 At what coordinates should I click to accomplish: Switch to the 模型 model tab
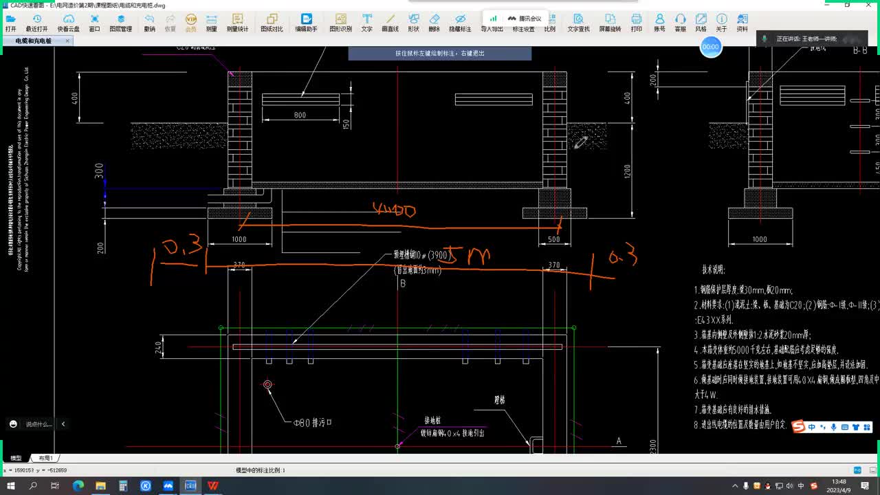click(x=16, y=458)
